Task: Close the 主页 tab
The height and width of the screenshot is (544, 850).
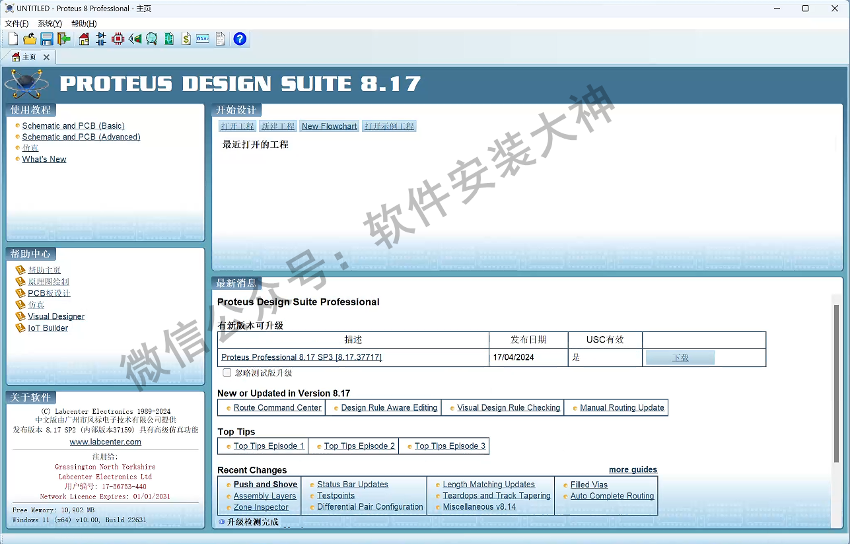Action: pos(46,57)
